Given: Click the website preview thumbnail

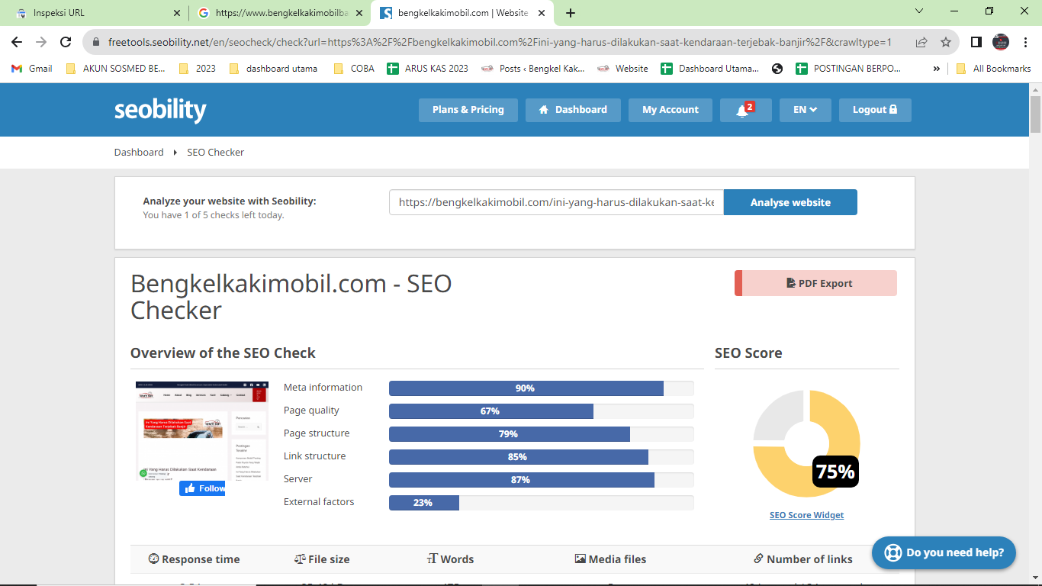Looking at the screenshot, I should pos(202,431).
